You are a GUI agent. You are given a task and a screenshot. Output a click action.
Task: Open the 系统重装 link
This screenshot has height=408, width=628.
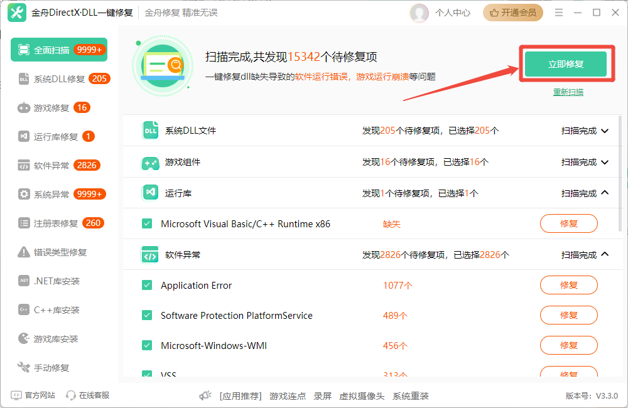[411, 396]
